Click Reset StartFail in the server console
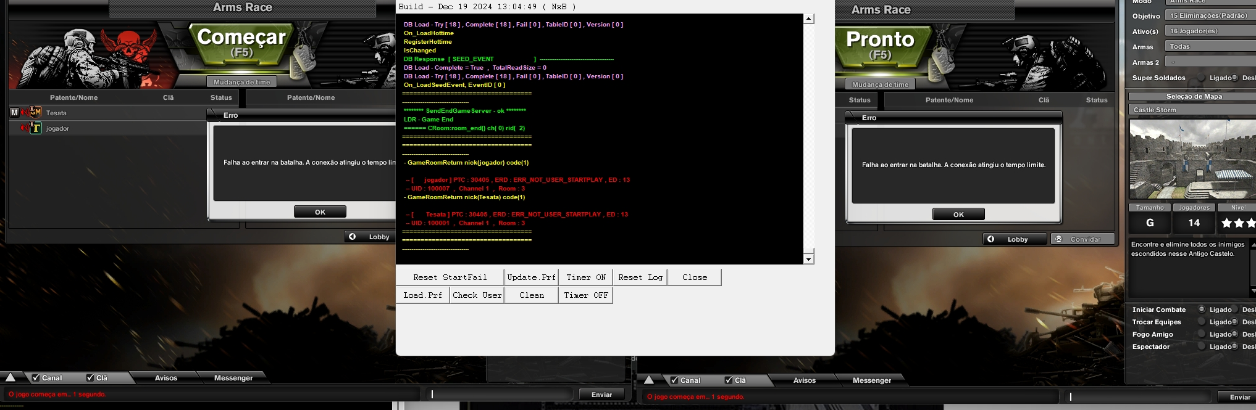The height and width of the screenshot is (410, 1256). coord(450,277)
